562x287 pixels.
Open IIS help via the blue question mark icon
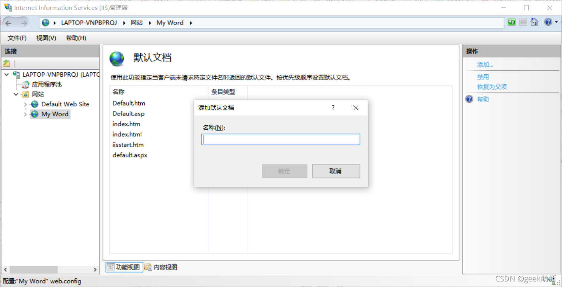(x=548, y=22)
